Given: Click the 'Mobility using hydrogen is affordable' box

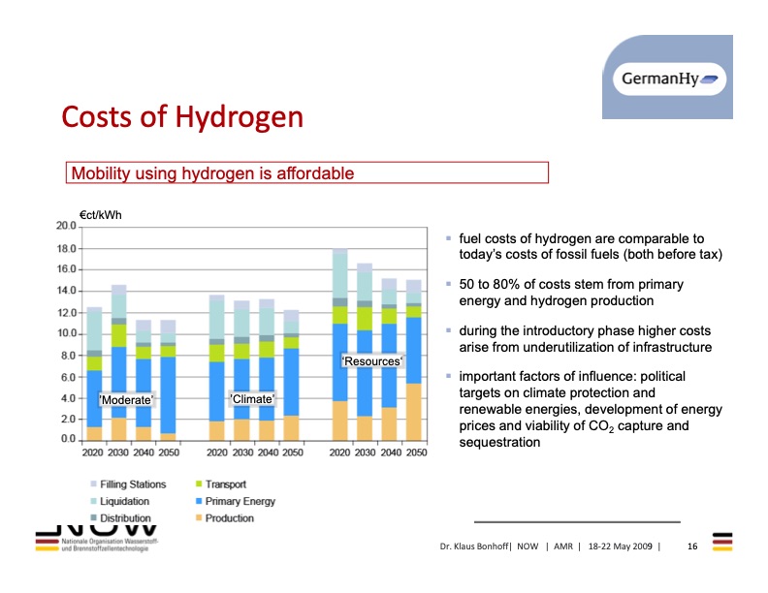Looking at the screenshot, I should pyautogui.click(x=307, y=172).
